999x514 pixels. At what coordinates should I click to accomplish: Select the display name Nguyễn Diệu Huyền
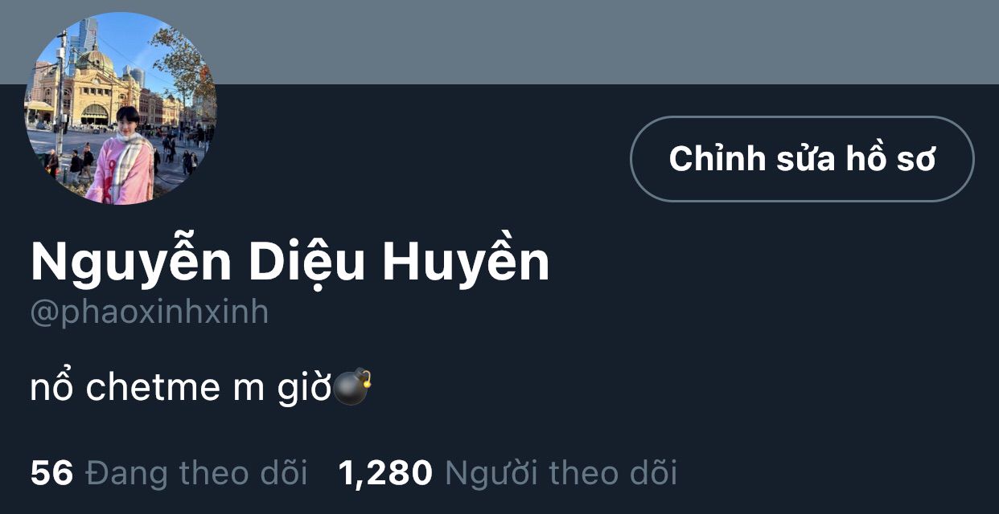290,263
